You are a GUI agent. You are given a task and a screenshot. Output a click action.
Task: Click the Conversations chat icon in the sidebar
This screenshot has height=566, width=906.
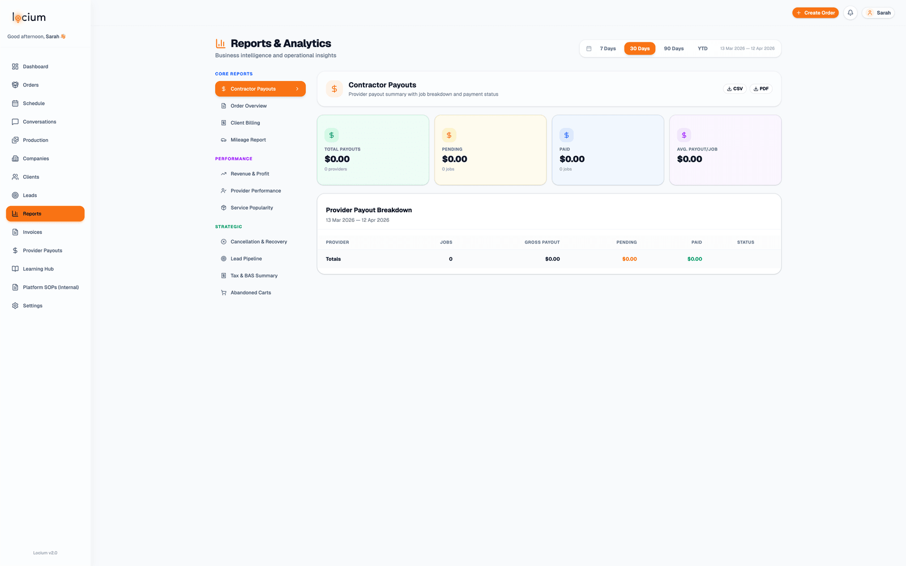tap(15, 122)
